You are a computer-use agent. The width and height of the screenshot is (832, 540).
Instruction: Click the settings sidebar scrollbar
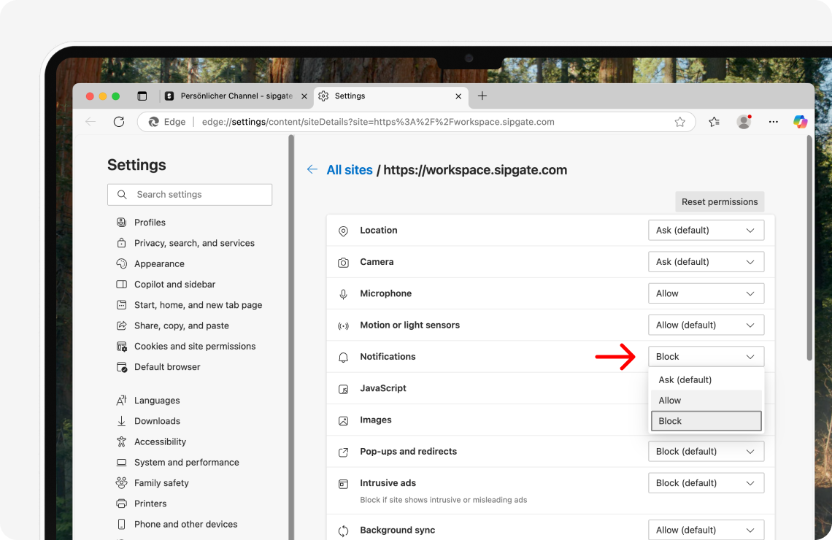point(290,337)
